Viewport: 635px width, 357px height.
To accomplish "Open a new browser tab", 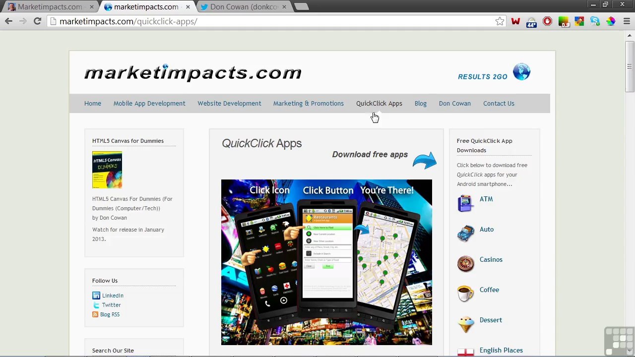I will point(302,7).
